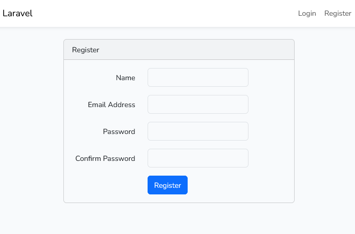355x234 pixels.
Task: Click the Email Address label
Action: click(x=112, y=105)
